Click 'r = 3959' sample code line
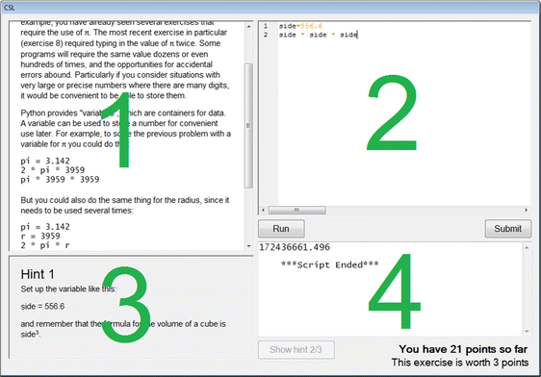 [40, 236]
